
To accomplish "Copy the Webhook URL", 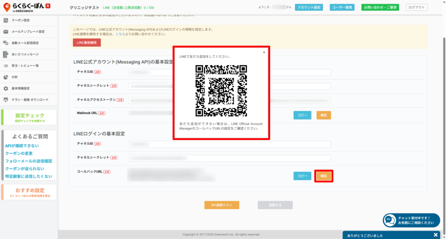I will click(302, 115).
